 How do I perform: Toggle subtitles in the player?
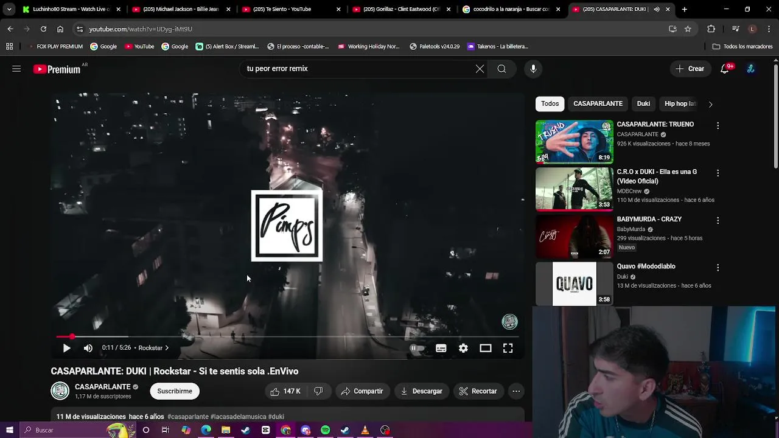coord(441,348)
